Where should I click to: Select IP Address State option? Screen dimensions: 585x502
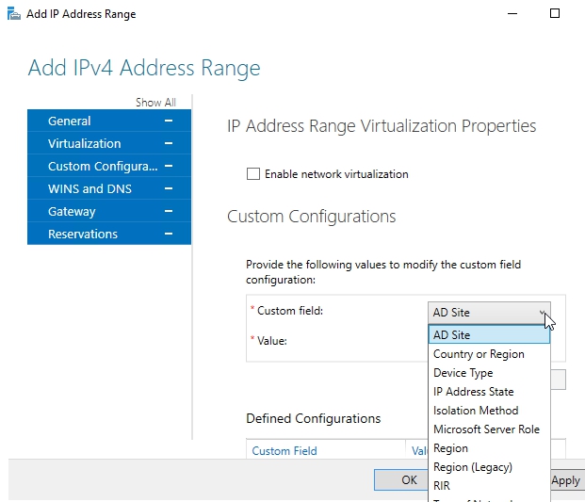(473, 392)
